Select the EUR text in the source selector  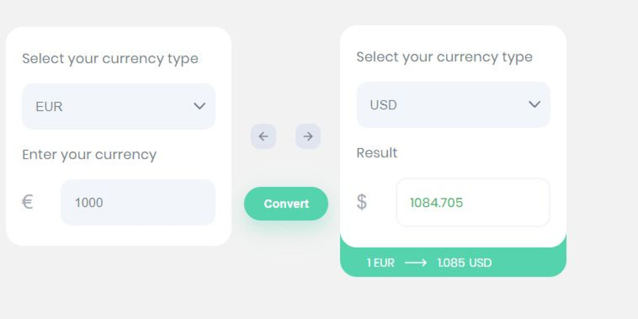(49, 106)
